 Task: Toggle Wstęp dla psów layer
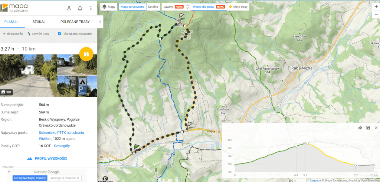click(x=209, y=7)
